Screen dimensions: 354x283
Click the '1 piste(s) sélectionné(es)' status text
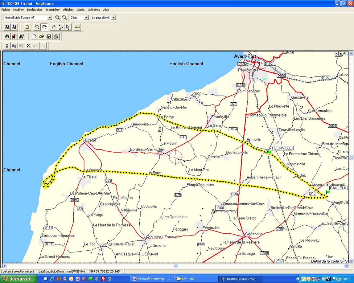[x=18, y=271]
